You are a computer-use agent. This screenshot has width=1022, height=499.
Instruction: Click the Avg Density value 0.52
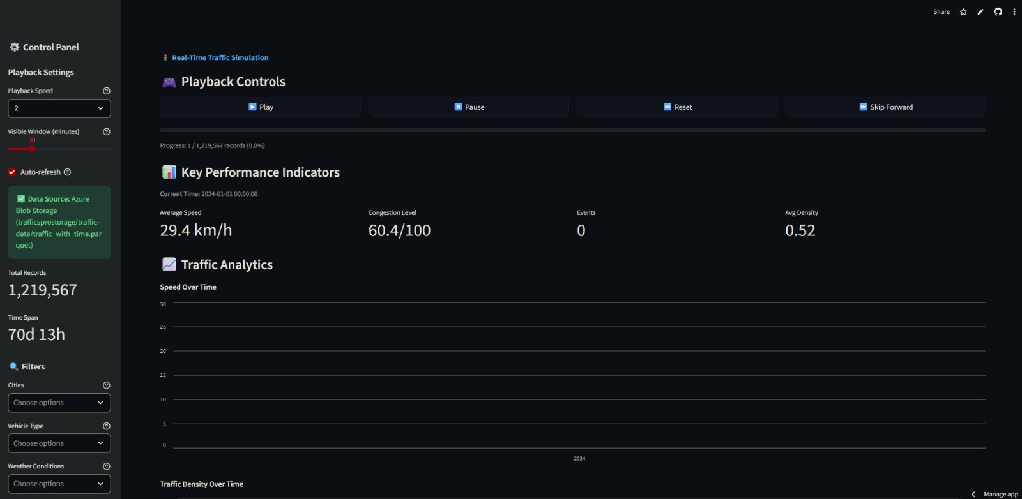[800, 230]
